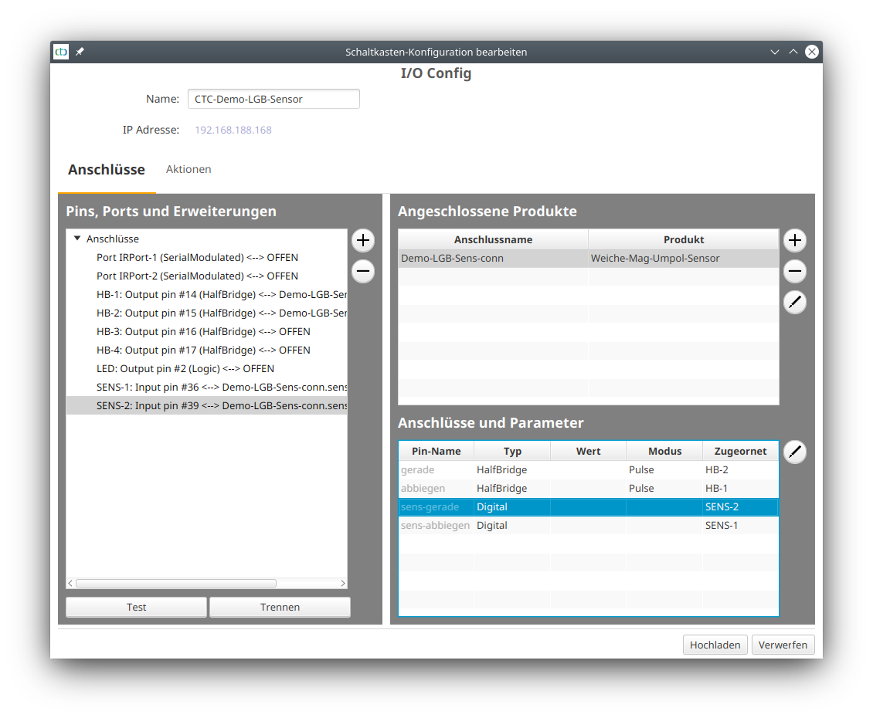
Task: Edit parameters of sens-gerade pin
Action: click(x=794, y=452)
